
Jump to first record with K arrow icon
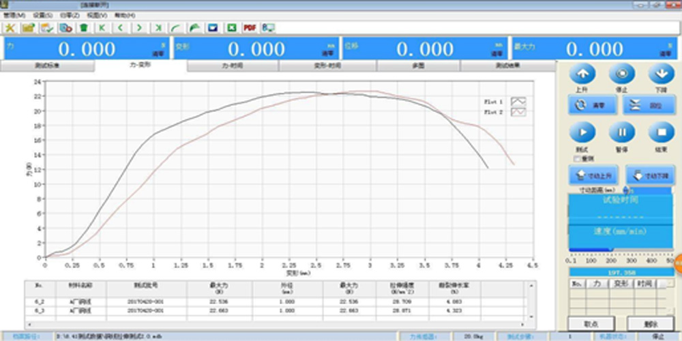click(x=102, y=28)
